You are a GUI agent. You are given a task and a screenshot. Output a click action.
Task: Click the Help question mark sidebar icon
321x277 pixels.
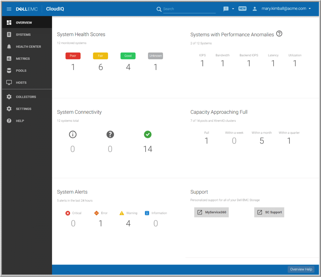(9, 121)
